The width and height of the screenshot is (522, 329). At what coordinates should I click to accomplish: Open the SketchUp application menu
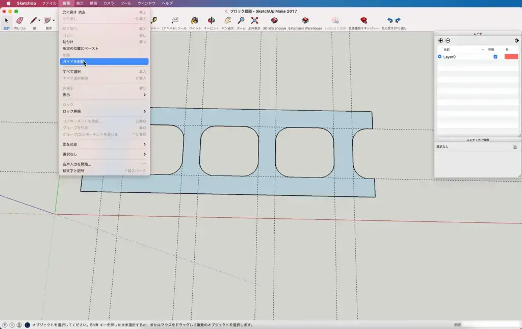coord(27,4)
